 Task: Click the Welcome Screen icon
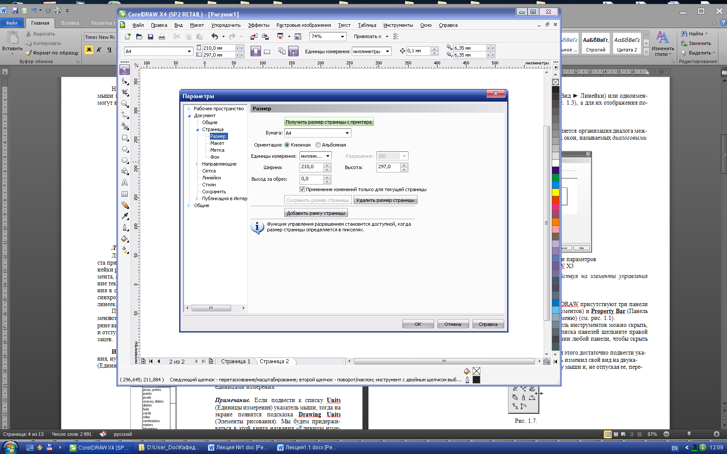click(x=298, y=37)
